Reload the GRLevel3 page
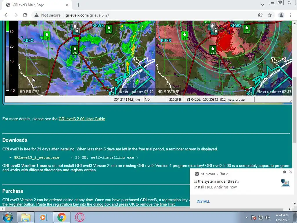 25,15
